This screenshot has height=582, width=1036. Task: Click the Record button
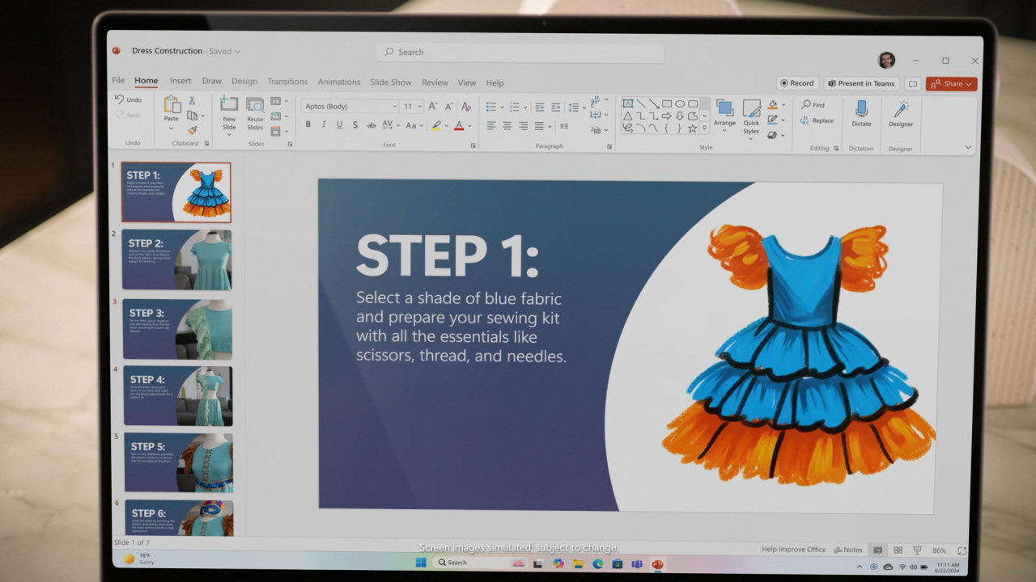point(796,83)
